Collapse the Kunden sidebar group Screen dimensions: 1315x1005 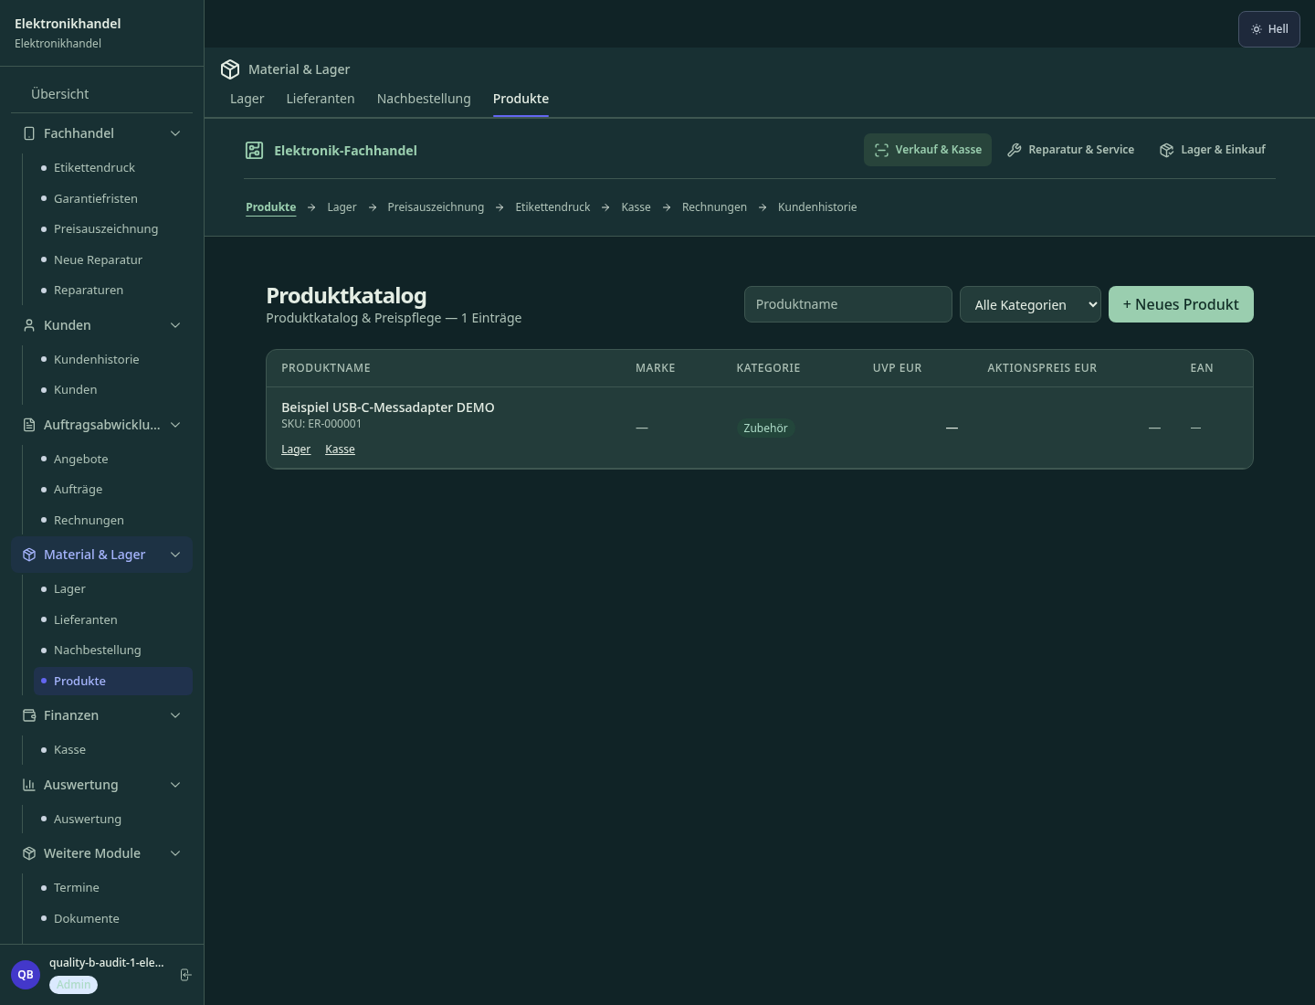coord(175,325)
